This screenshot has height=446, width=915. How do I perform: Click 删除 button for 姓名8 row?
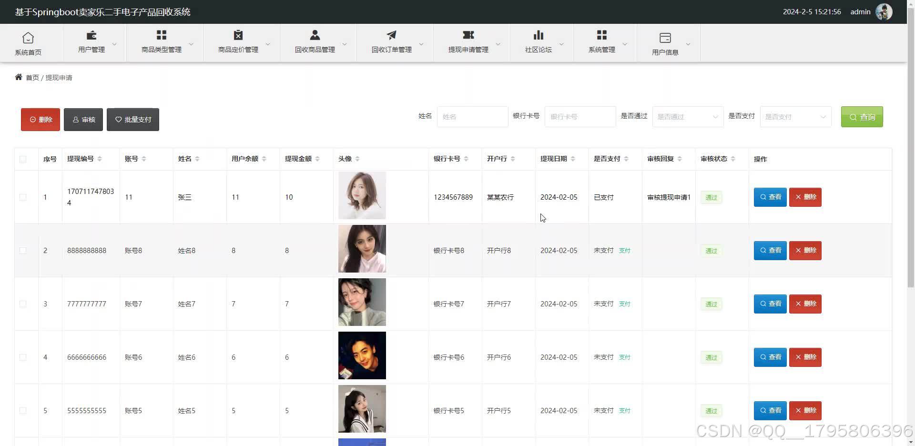tap(805, 251)
